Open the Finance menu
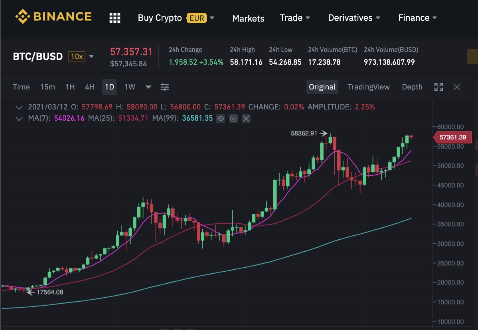The height and width of the screenshot is (330, 478). 414,18
